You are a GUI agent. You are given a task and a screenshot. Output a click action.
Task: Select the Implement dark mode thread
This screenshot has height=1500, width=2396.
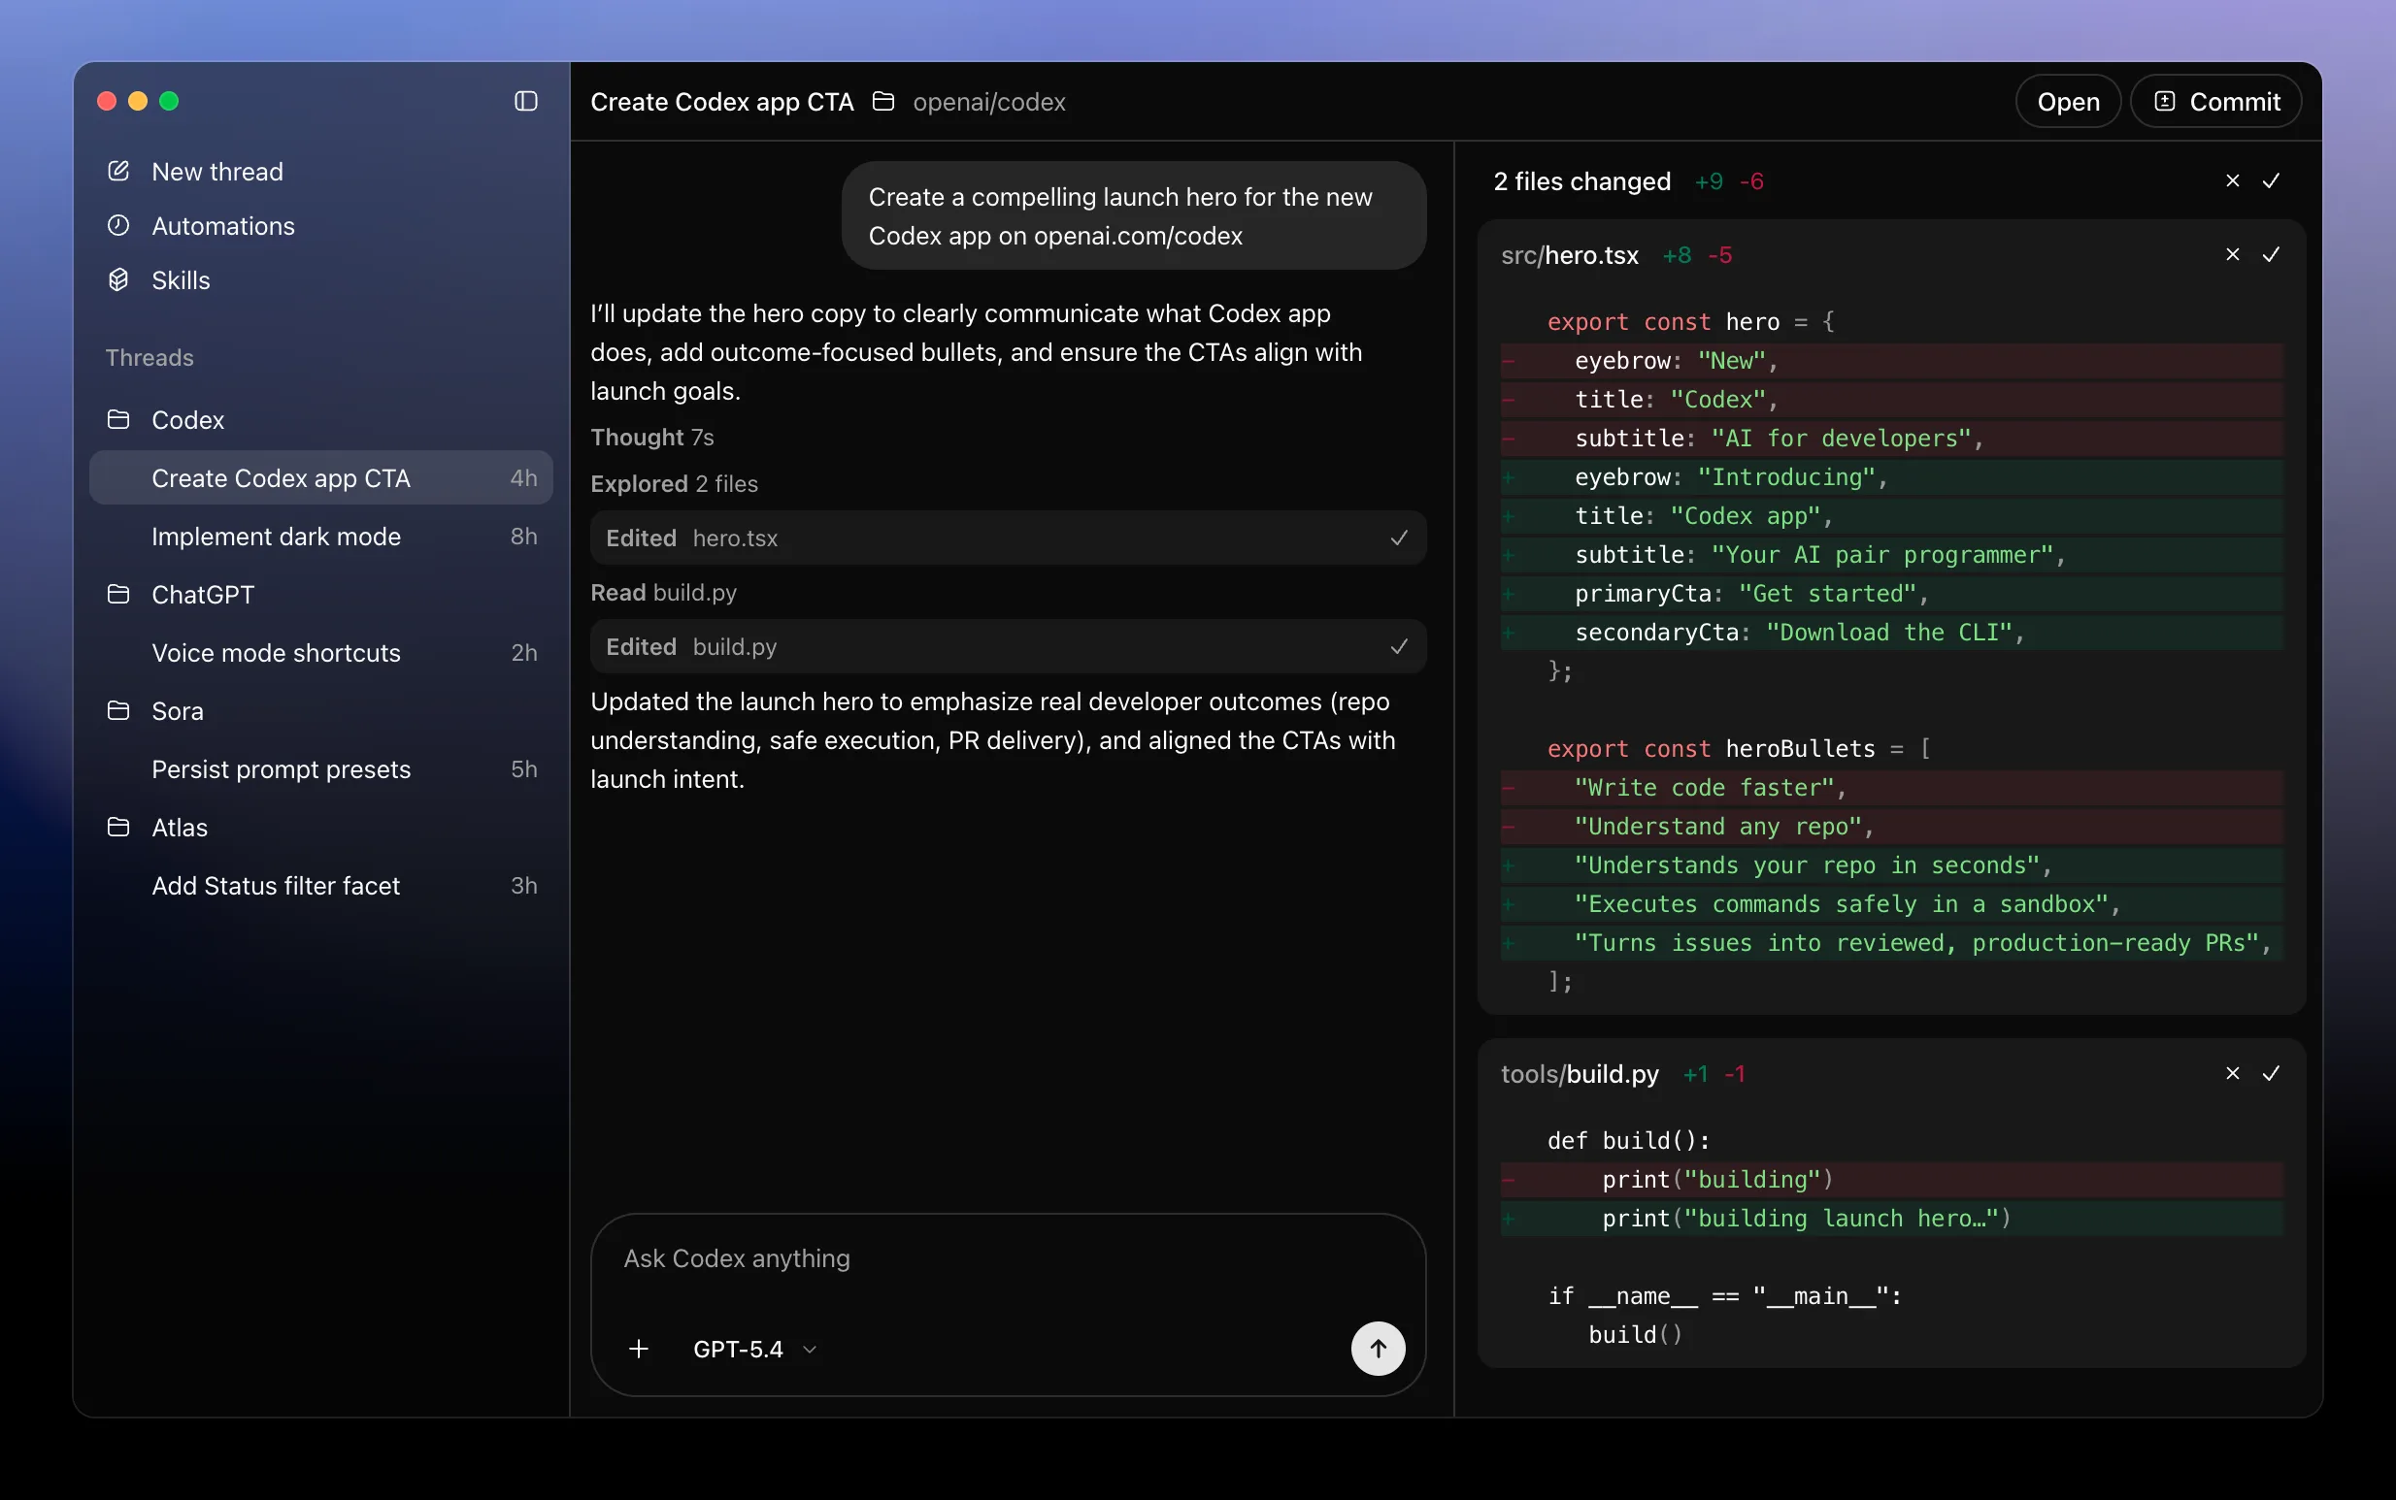point(276,537)
